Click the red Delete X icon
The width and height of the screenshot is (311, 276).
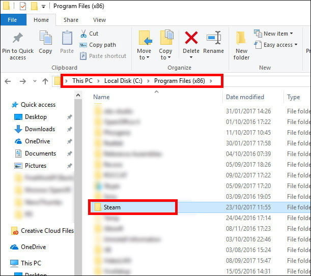[191, 38]
